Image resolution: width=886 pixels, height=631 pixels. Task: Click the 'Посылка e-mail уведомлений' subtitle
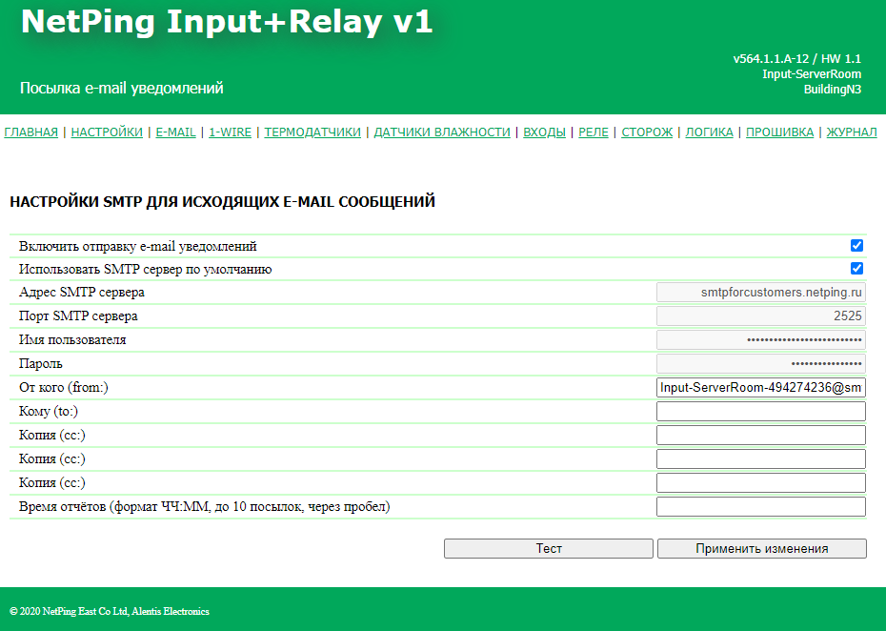(122, 89)
